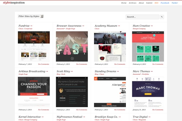
Task: View the Standing Dreams thumbnail
Action: [110, 92]
